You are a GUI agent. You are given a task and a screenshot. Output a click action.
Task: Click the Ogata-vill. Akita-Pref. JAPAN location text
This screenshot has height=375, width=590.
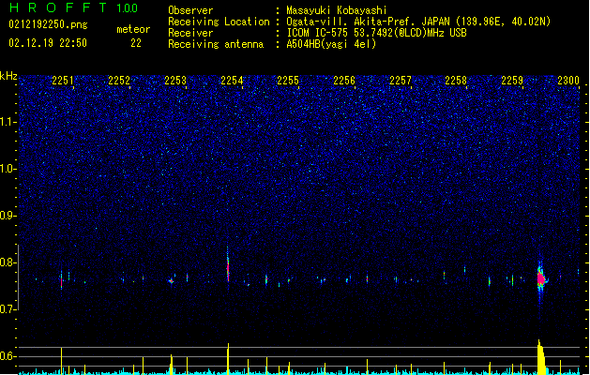418,22
